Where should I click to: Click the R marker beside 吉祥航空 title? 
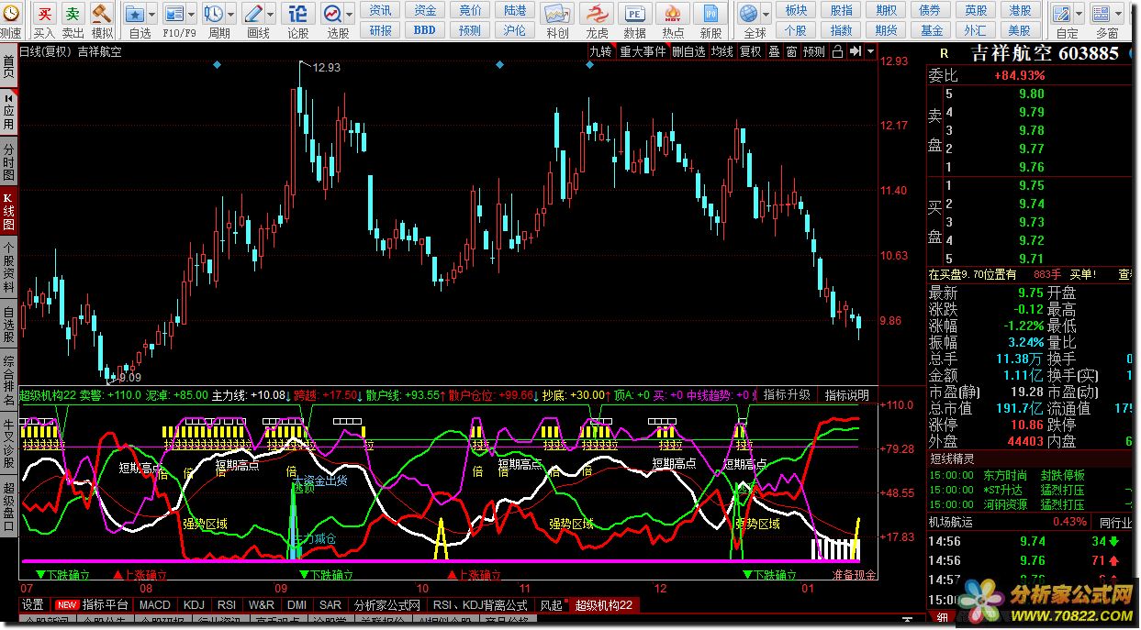pyautogui.click(x=943, y=53)
